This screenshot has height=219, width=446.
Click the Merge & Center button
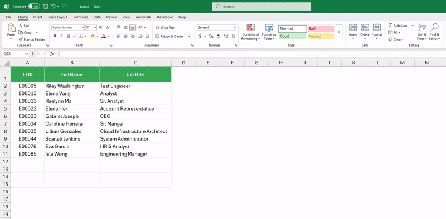coord(169,36)
